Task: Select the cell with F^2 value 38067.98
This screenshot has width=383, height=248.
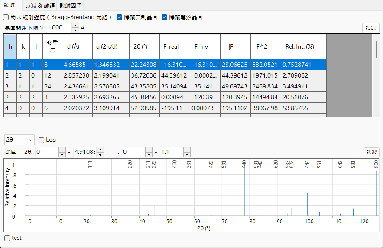Action: 266,108
